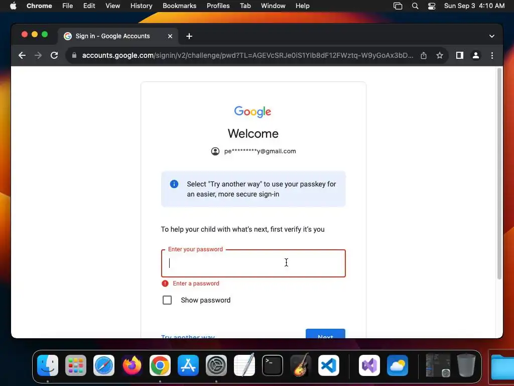Open the Chrome side panel
Viewport: 514px width, 386px height.
pos(460,55)
